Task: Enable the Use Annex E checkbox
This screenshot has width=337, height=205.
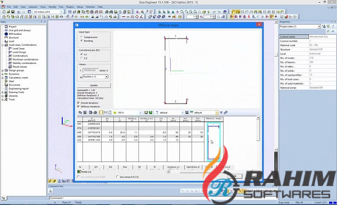Action: point(117,176)
